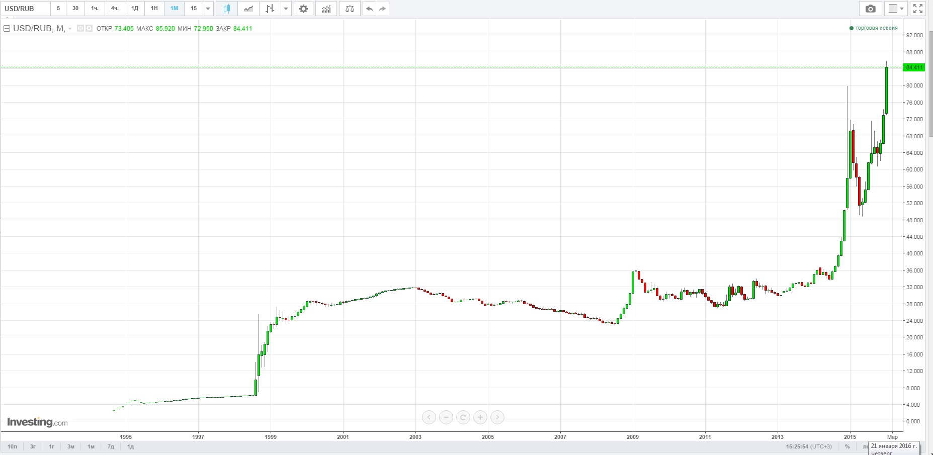
Task: Click the undo arrow in toolbar
Action: 370,9
